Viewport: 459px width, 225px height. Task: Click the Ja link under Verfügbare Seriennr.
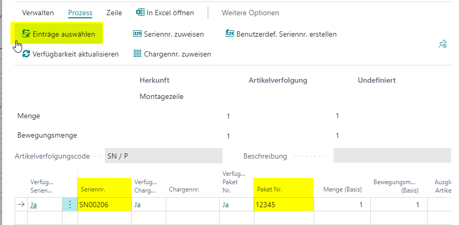[x=34, y=205]
